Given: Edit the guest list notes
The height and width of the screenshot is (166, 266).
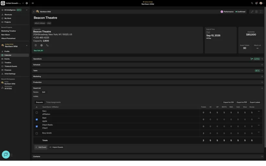Looking at the screenshot, I should [43, 92].
